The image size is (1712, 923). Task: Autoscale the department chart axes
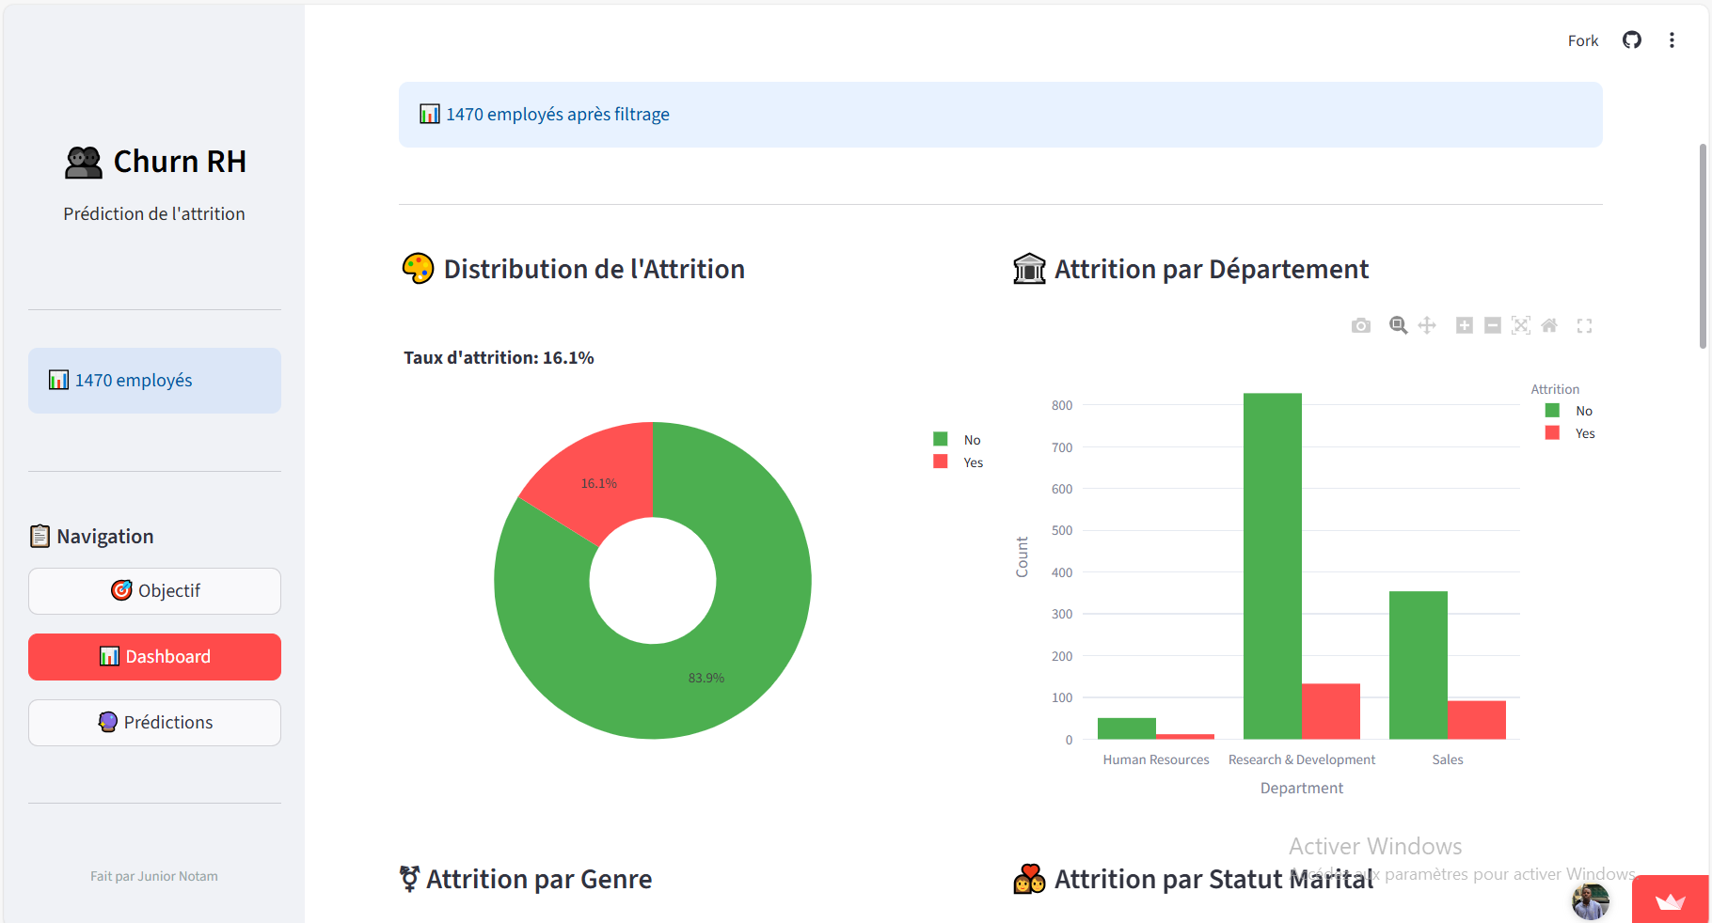(x=1521, y=325)
